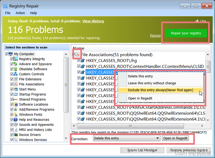Choose Leave this entry without change
This screenshot has width=215, height=158.
(x=161, y=83)
